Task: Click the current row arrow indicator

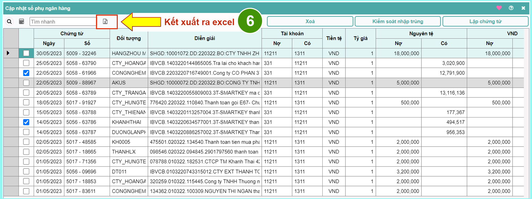Action: click(9, 53)
